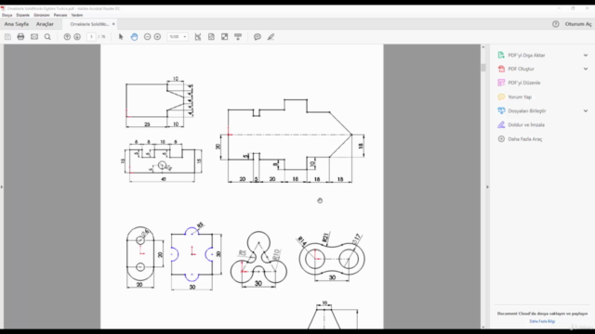Click the fit one full page icon
This screenshot has width=595, height=334.
coord(211,37)
